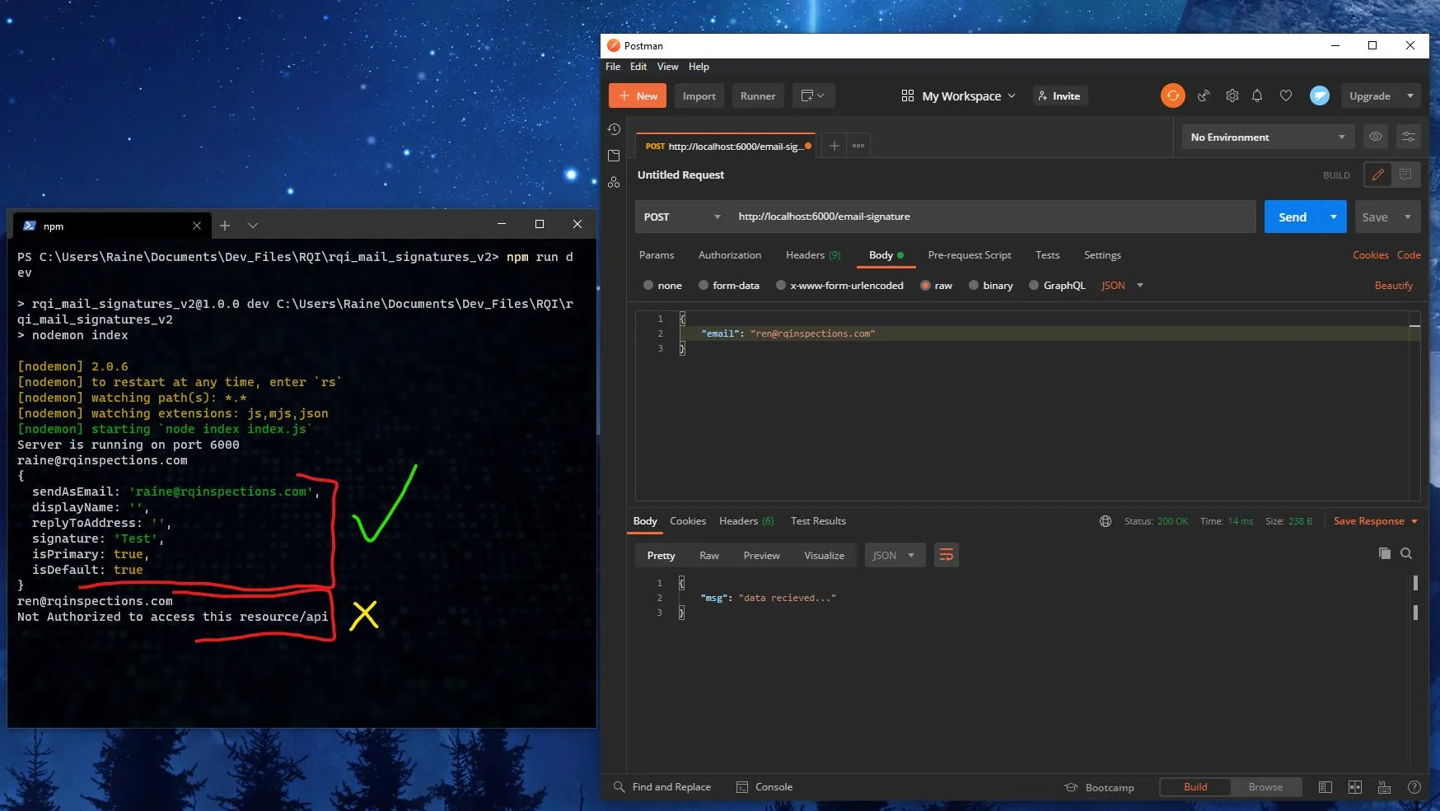This screenshot has width=1440, height=811.
Task: Copy the response body to clipboard
Action: point(1384,553)
